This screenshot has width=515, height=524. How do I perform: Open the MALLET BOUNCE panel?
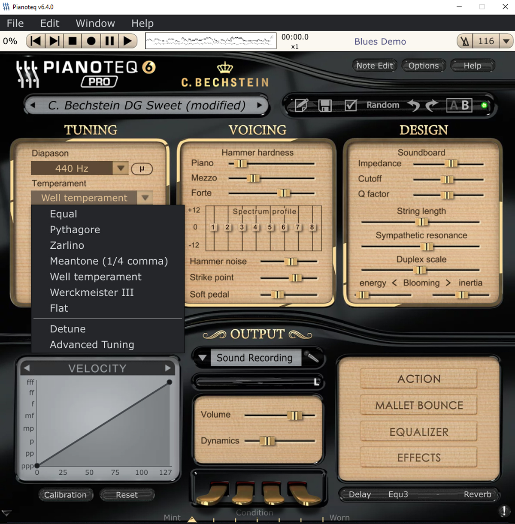click(x=419, y=405)
